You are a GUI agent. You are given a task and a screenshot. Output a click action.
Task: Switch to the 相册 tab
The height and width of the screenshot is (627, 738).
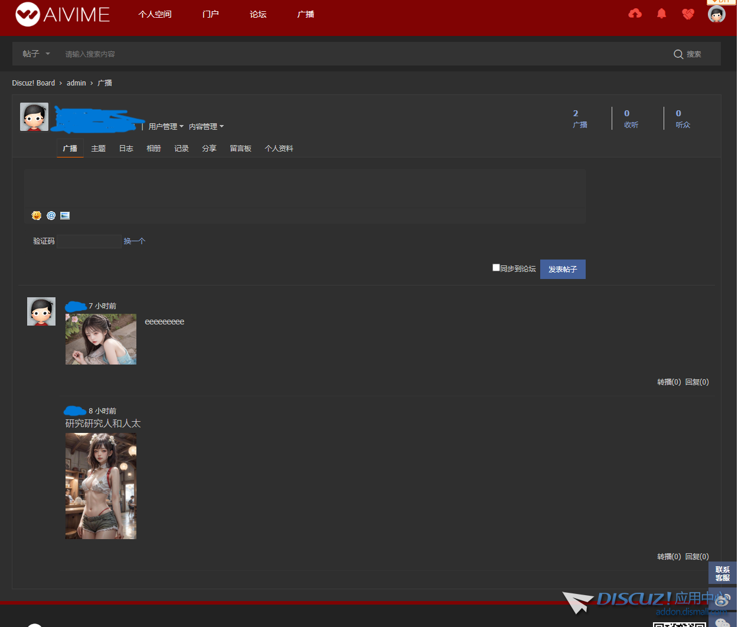tap(154, 149)
